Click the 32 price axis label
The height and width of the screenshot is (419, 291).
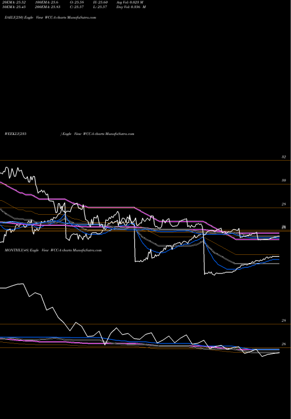284,157
